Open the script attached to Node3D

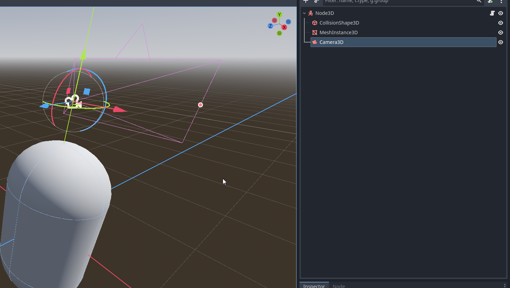pos(492,13)
